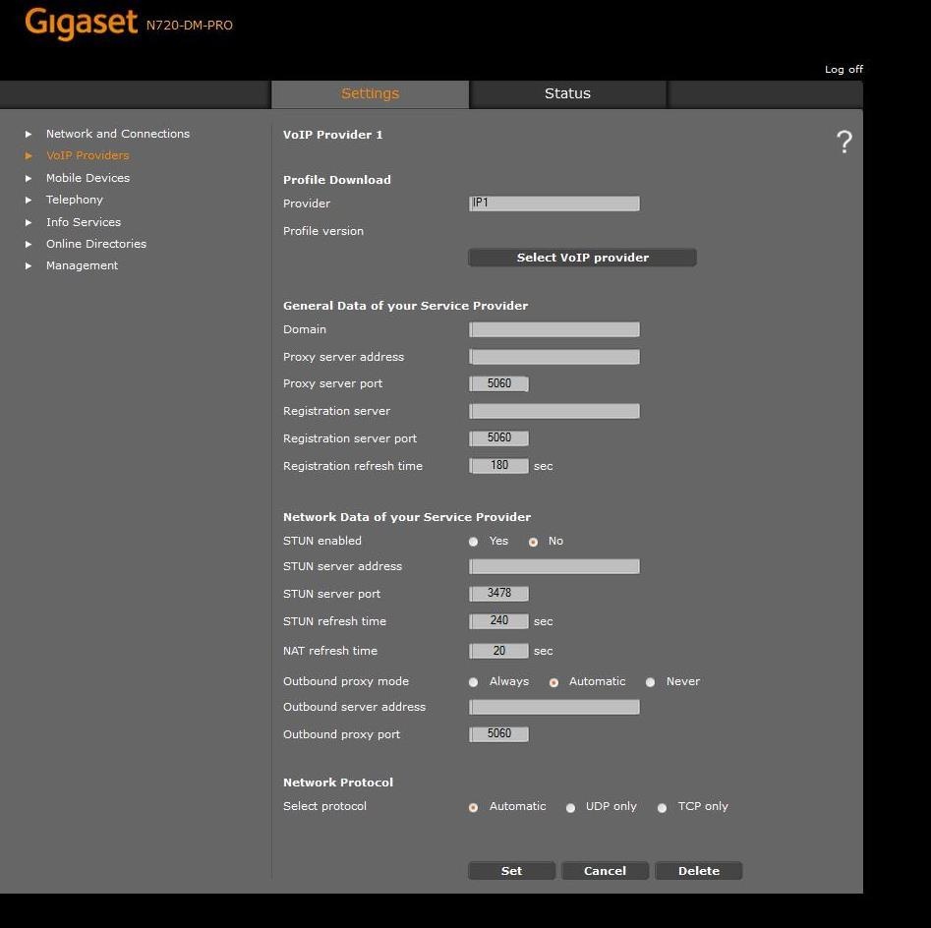The image size is (931, 928).
Task: Click STUN server address field
Action: (553, 566)
